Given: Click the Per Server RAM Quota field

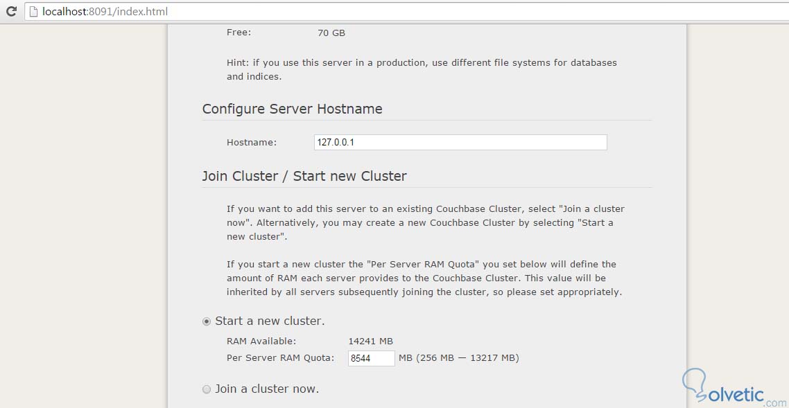Looking at the screenshot, I should [x=372, y=358].
